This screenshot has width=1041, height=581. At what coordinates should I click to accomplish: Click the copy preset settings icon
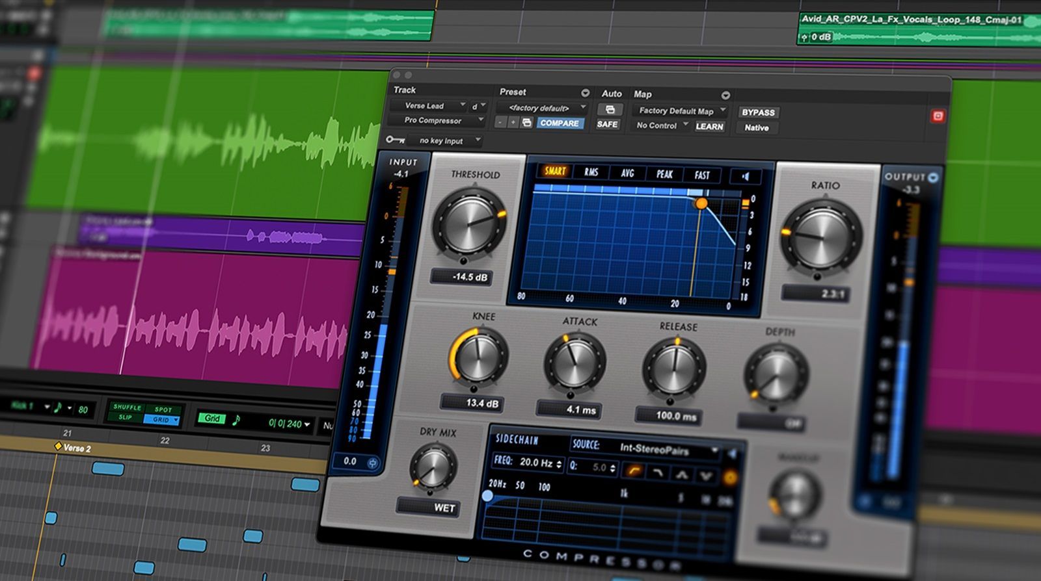527,123
